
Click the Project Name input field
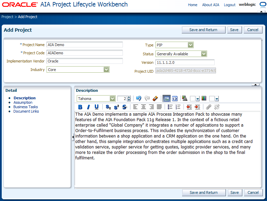point(85,45)
